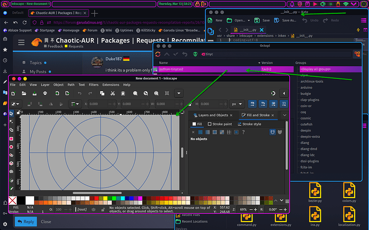Expand snap bar left arrow
Image resolution: width=369 pixels, height=230 pixels.
click(x=284, y=93)
